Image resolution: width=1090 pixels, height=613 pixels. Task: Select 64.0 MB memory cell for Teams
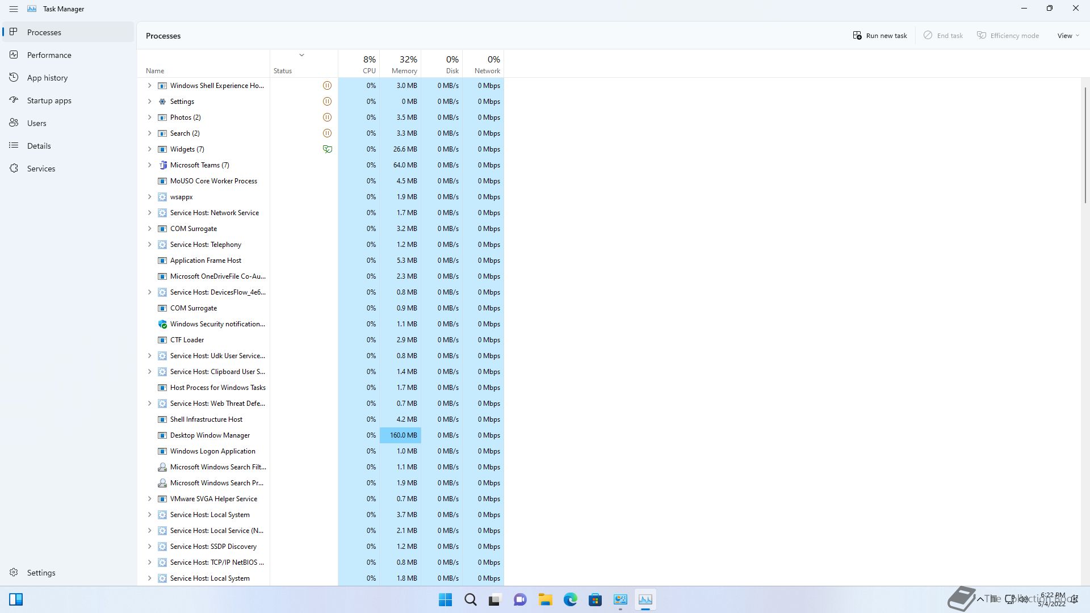click(400, 165)
